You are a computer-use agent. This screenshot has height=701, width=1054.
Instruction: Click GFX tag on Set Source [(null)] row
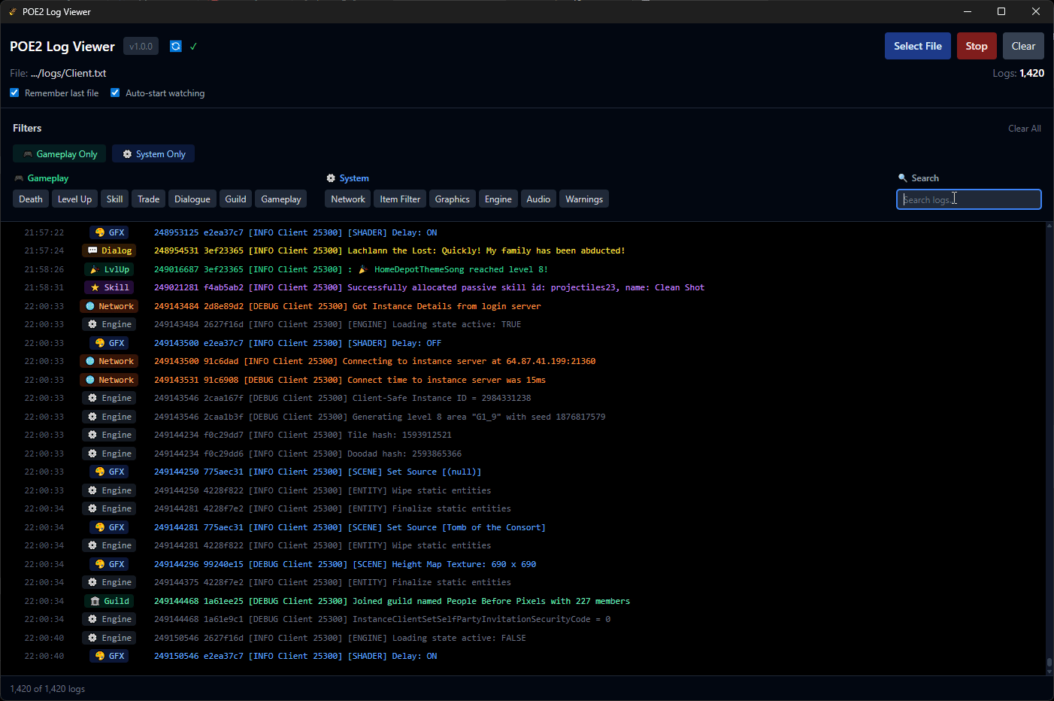(x=110, y=472)
